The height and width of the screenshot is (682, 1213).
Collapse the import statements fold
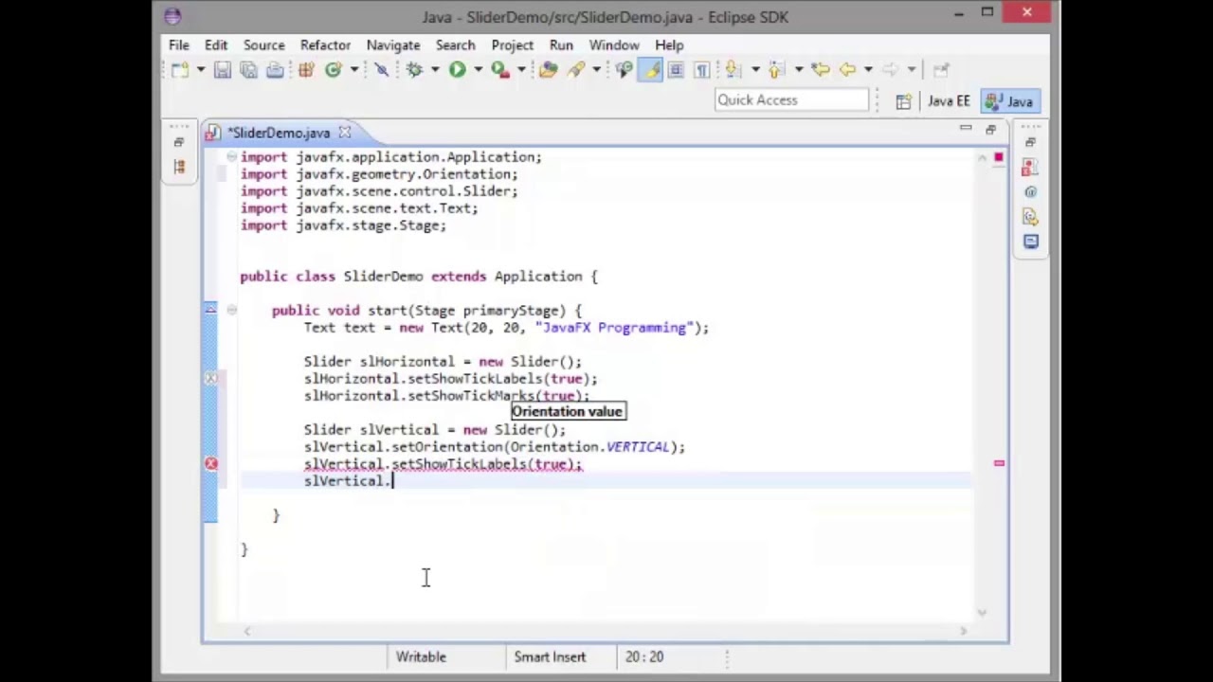231,157
